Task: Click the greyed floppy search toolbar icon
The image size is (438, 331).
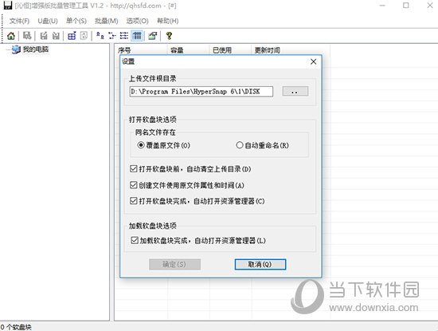Action: [x=27, y=36]
